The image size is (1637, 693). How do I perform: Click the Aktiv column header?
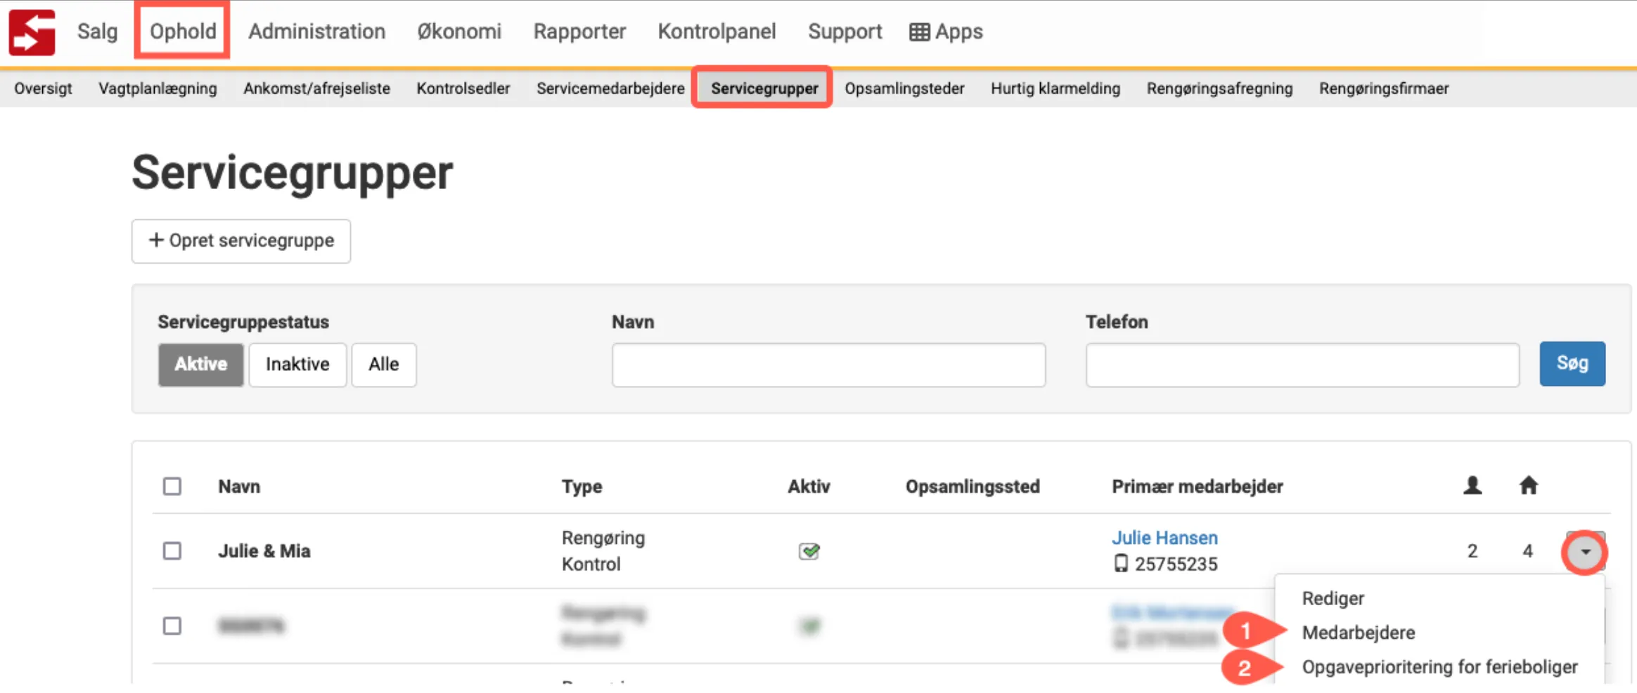pos(809,486)
